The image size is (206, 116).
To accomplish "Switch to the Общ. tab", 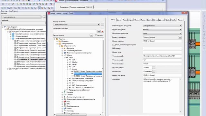I will [113, 20].
